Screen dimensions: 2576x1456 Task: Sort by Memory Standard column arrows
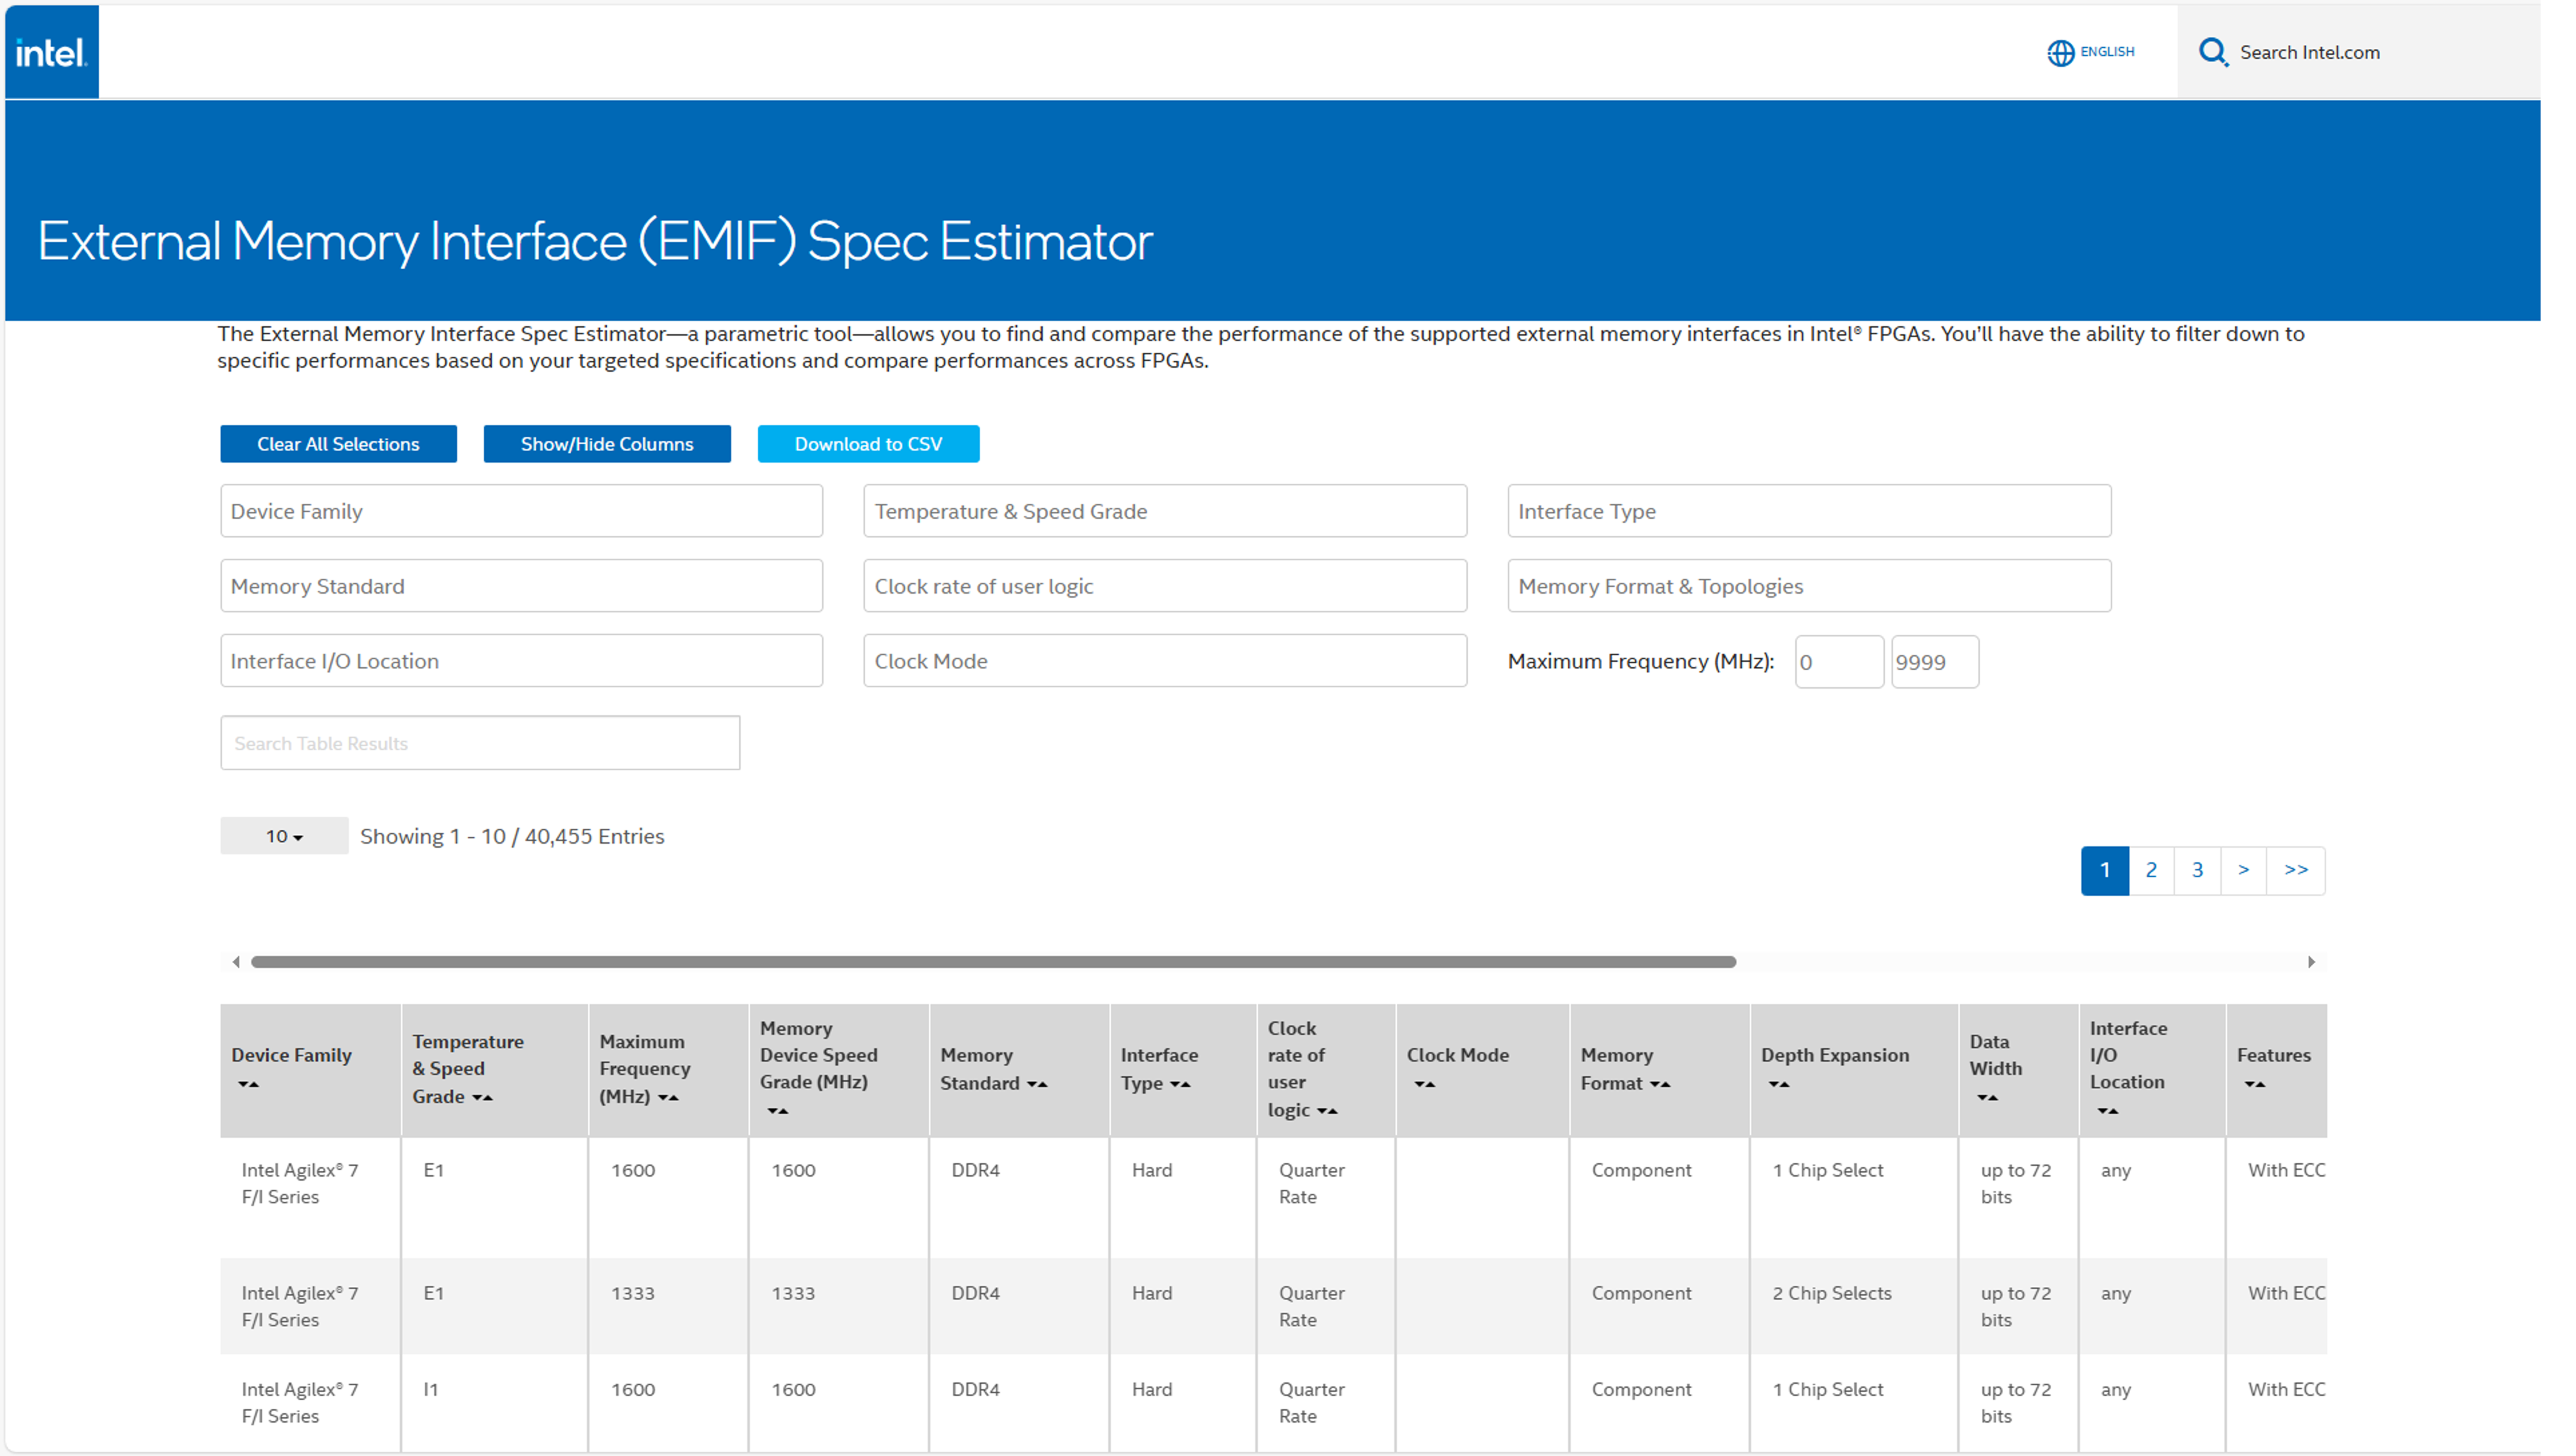[x=1037, y=1084]
